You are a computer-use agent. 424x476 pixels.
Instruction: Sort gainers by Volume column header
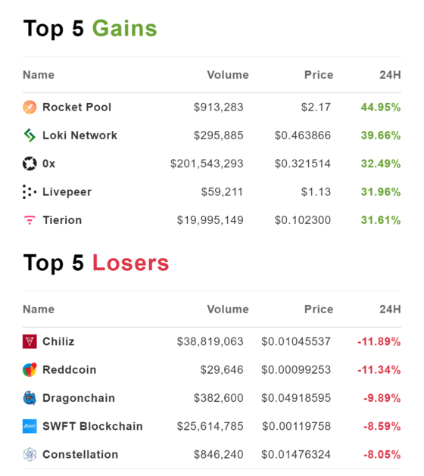pyautogui.click(x=228, y=75)
